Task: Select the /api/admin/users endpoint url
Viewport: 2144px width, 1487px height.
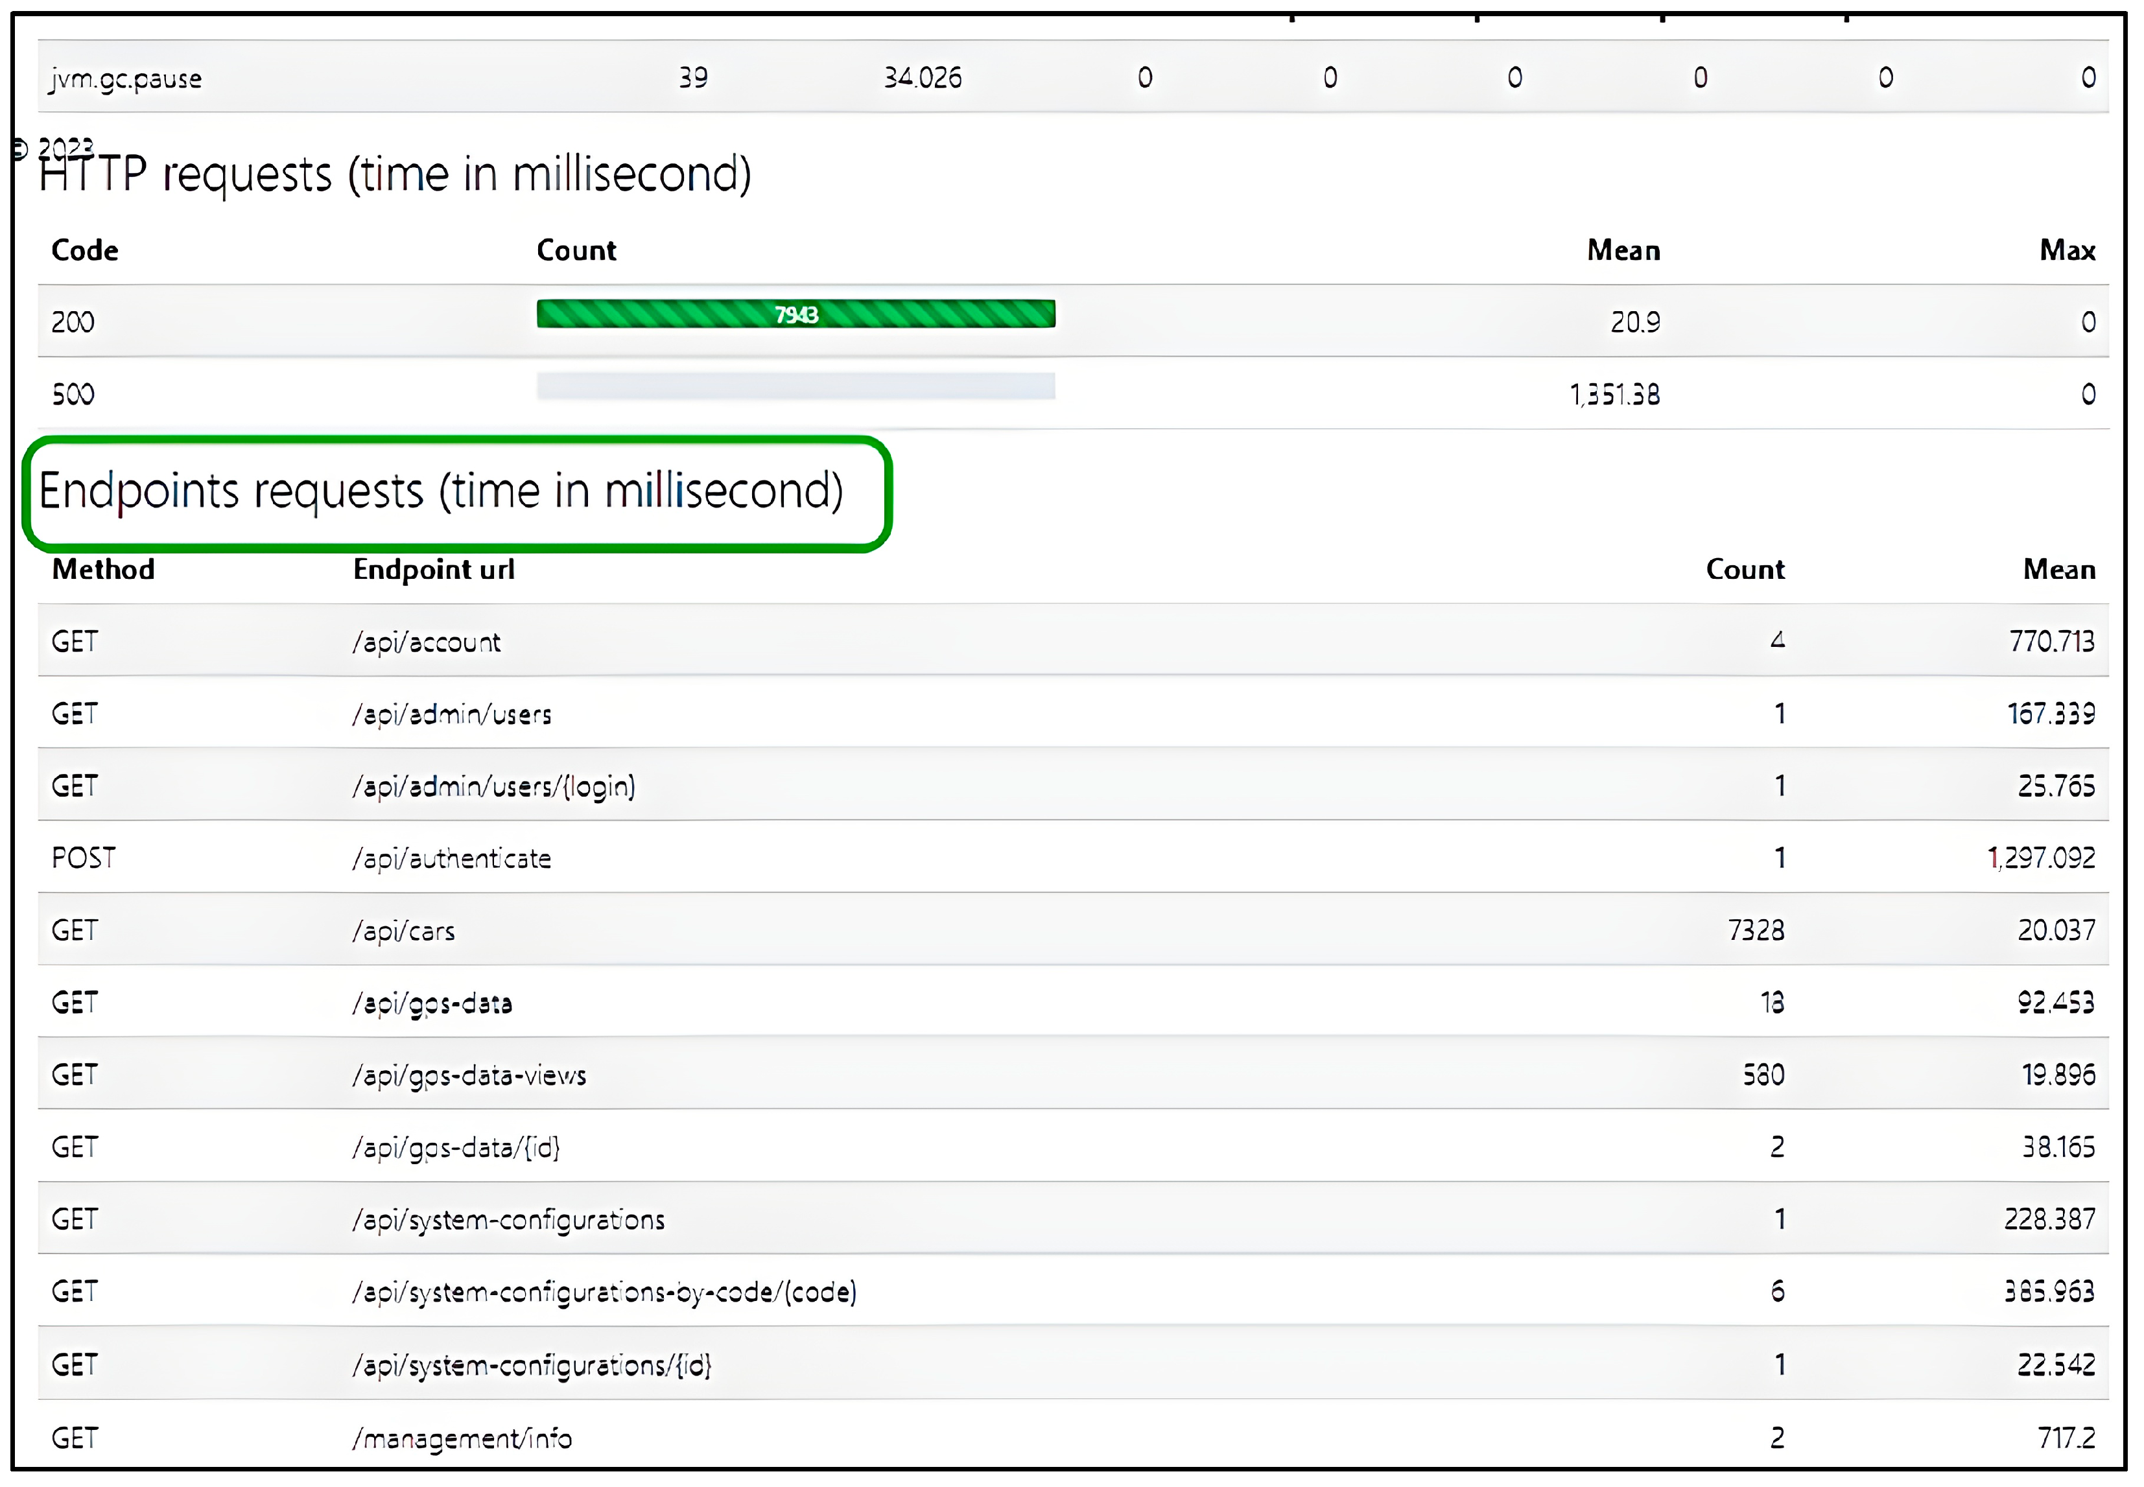Action: coord(452,714)
